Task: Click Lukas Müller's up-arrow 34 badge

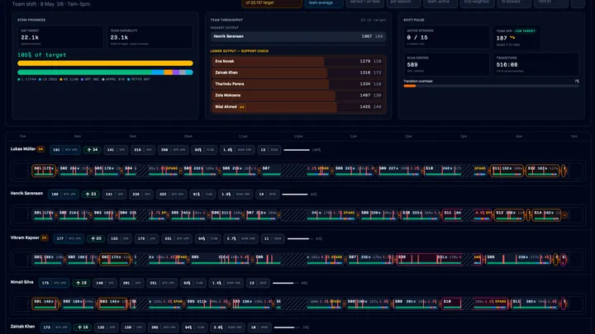Action: [x=93, y=149]
